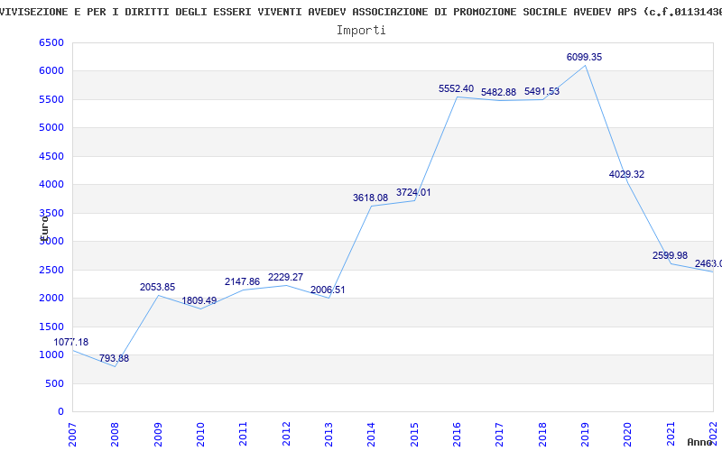Click the 'Importi' chart subtitle

point(361,30)
